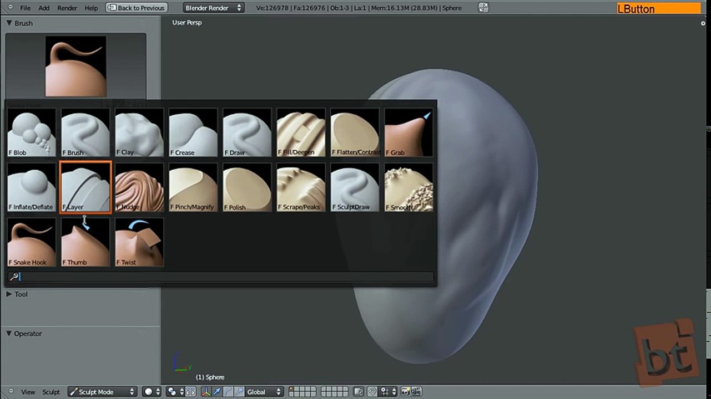Open the Sculpt Mode selector dropdown
Image resolution: width=711 pixels, height=399 pixels.
[102, 392]
